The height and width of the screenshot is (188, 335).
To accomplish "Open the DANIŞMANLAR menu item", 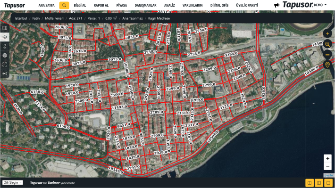I will [145, 5].
